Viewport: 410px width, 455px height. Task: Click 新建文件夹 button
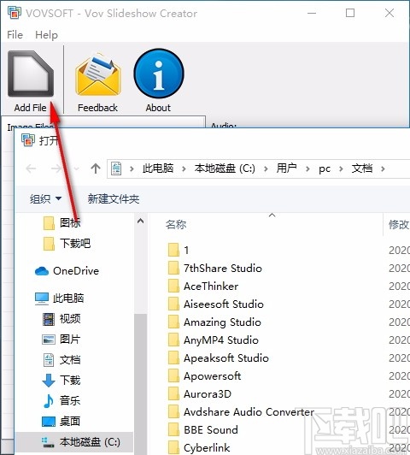pos(114,198)
